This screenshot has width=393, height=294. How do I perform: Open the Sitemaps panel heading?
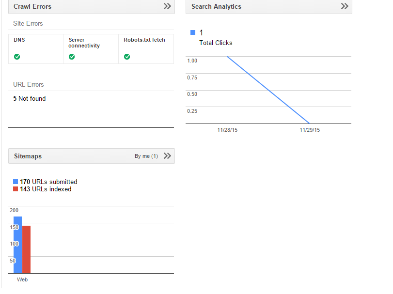(28, 156)
